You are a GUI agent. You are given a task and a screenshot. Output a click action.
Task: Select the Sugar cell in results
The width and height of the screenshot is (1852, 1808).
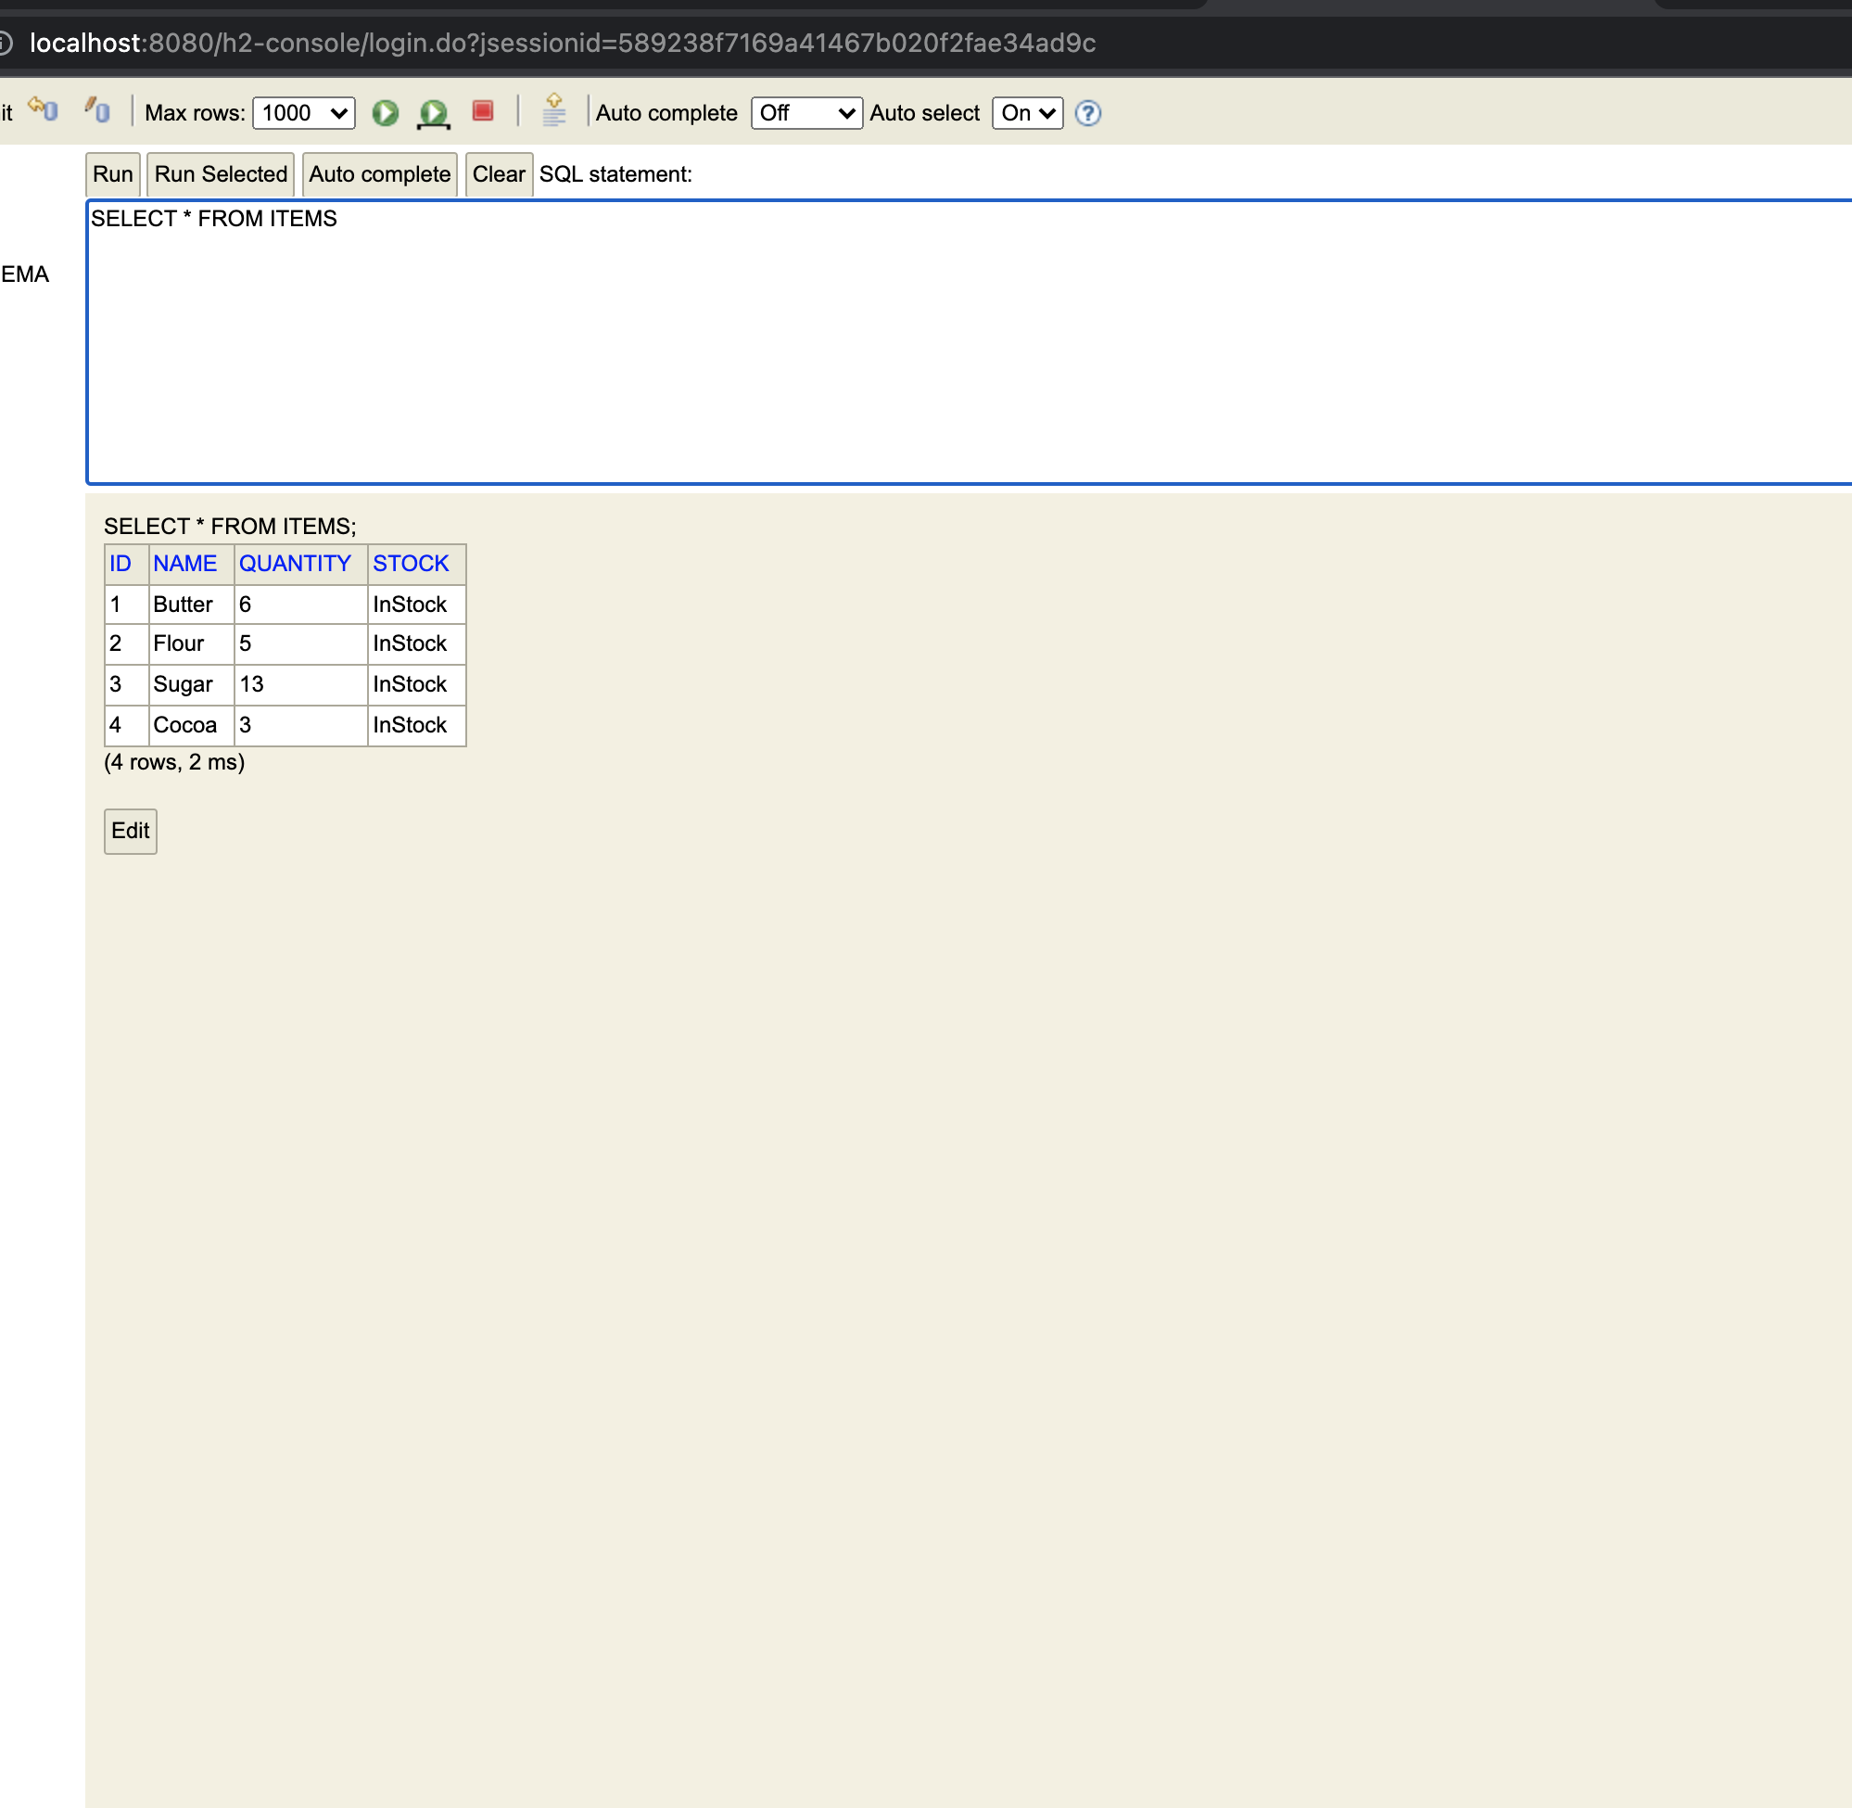pos(191,684)
